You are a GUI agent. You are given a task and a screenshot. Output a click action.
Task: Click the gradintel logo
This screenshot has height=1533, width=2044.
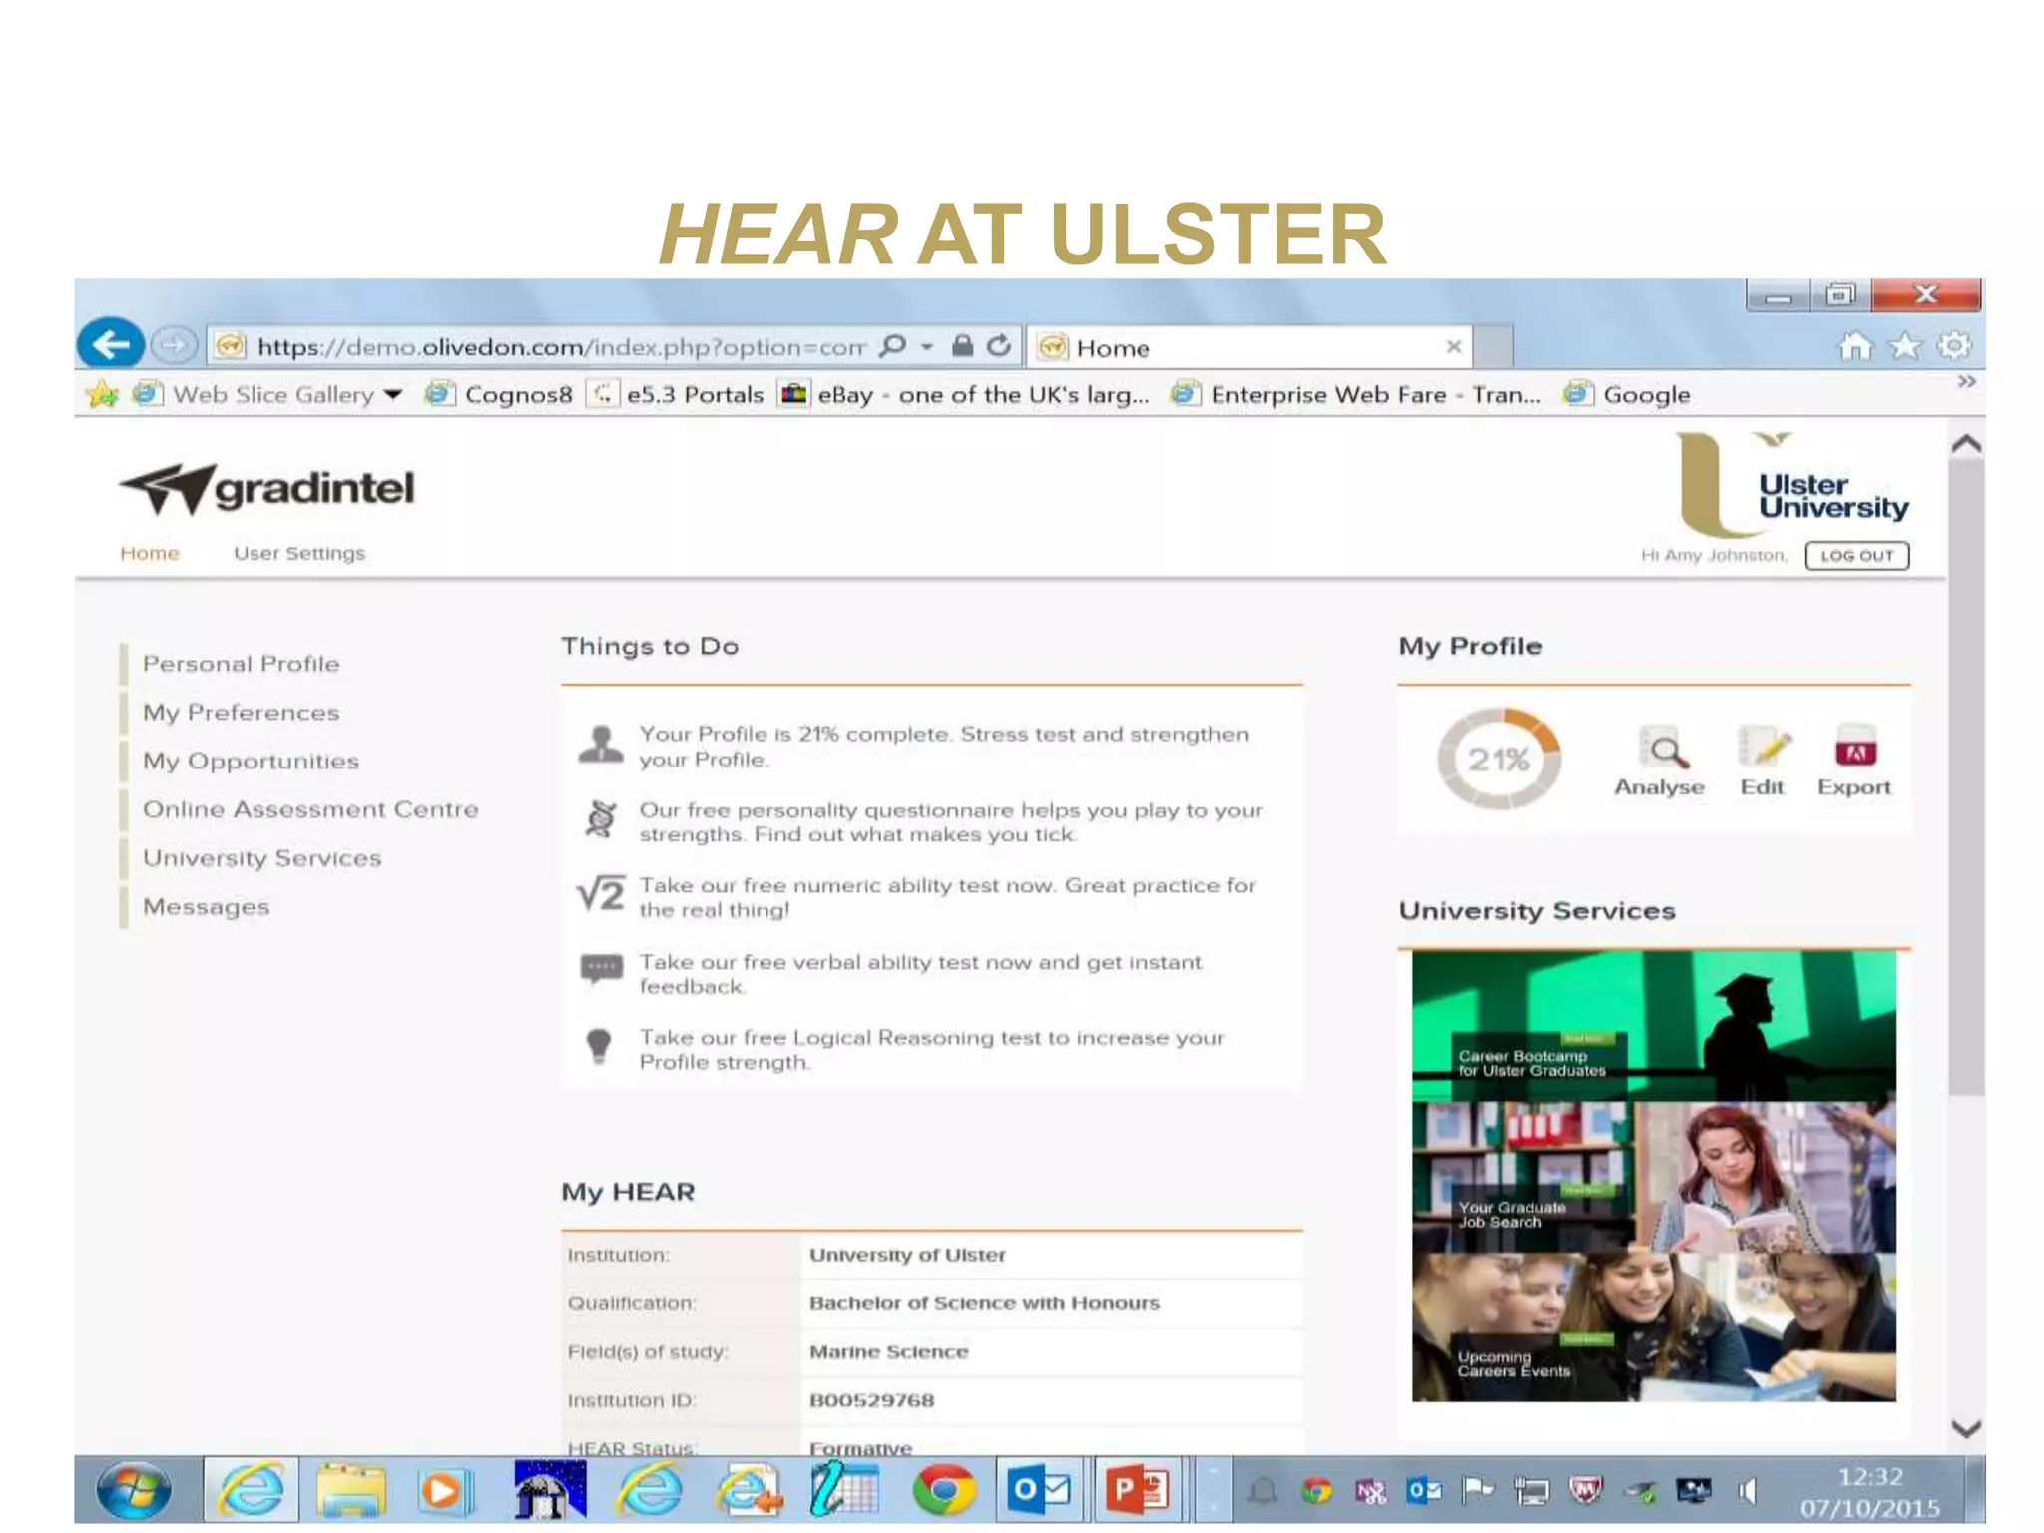pyautogui.click(x=267, y=488)
